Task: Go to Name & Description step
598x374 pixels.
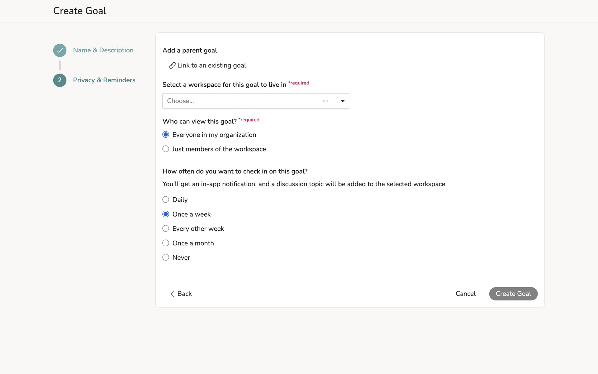Action: 103,50
